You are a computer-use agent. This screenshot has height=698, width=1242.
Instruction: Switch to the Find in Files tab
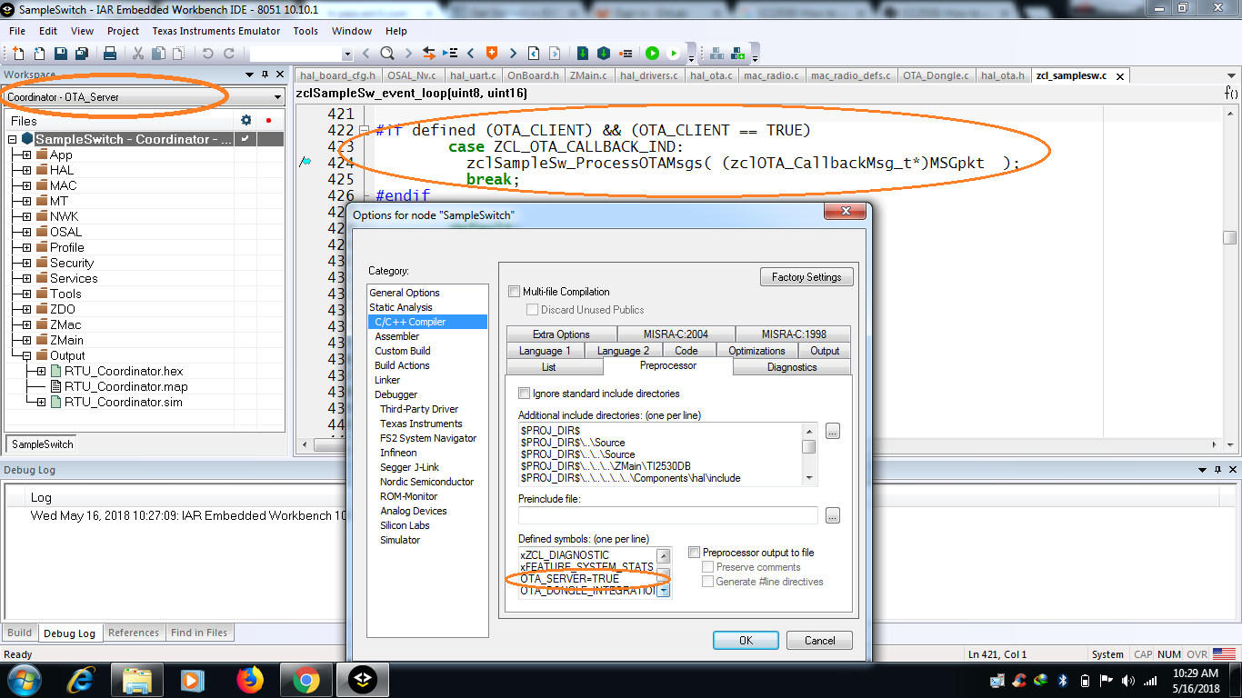pos(199,633)
